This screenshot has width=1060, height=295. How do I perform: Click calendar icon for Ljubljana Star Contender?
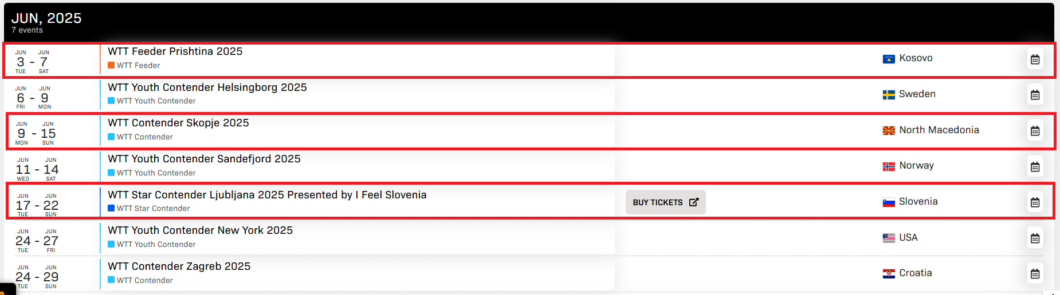point(1035,202)
